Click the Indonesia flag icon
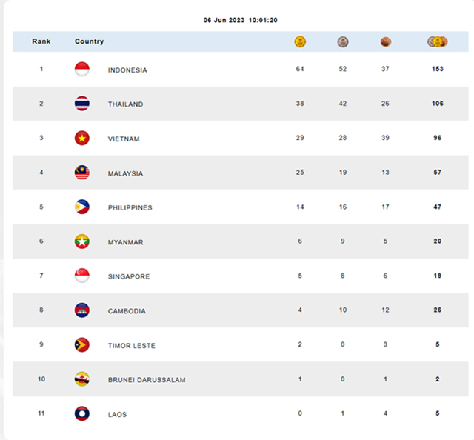This screenshot has height=440, width=474. point(82,69)
